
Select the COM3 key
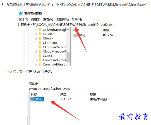[x=47, y=56]
